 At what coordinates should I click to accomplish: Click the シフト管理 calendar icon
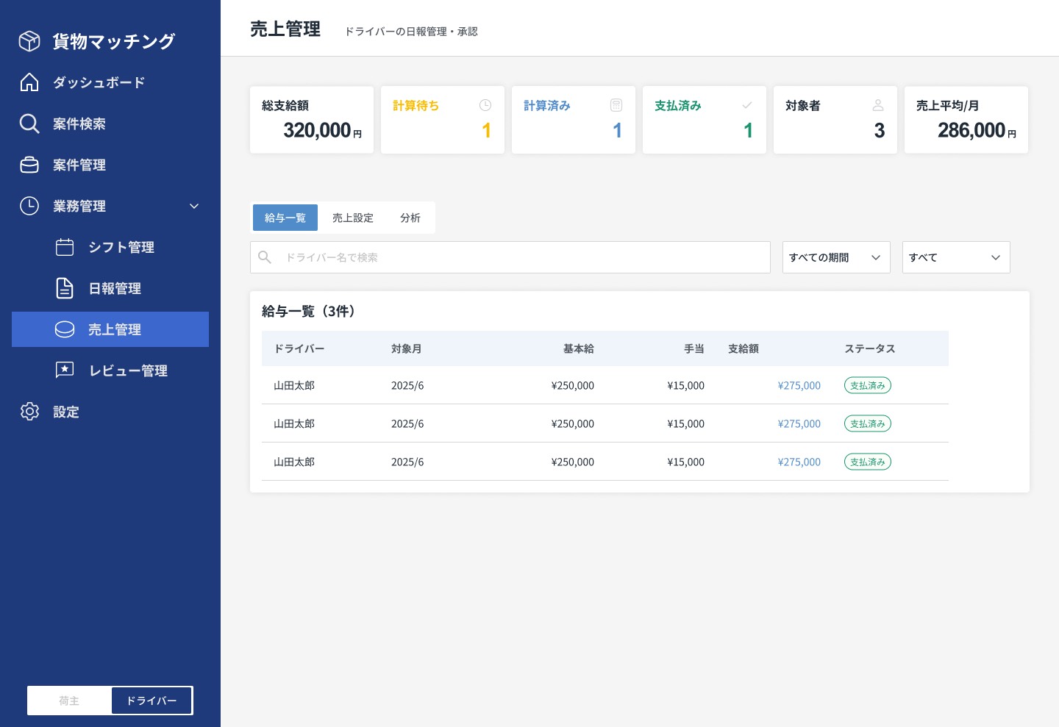65,247
